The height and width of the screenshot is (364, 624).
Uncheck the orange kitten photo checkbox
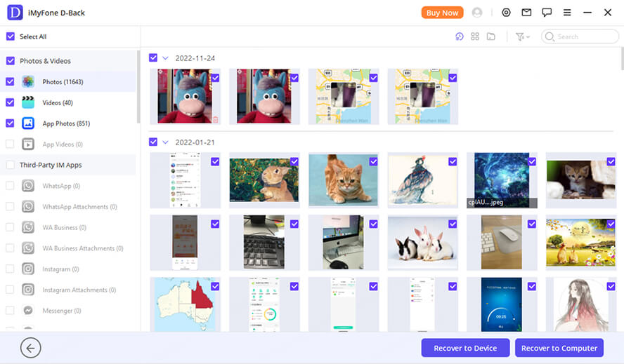373,161
